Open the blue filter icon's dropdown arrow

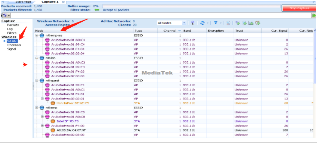click(x=221, y=23)
